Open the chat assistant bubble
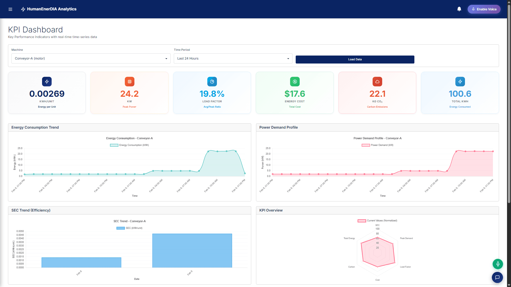This screenshot has height=287, width=511. tap(498, 277)
